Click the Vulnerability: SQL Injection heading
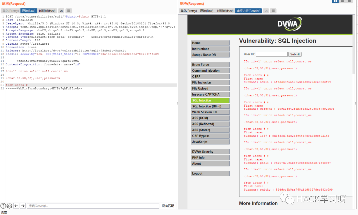 click(277, 41)
